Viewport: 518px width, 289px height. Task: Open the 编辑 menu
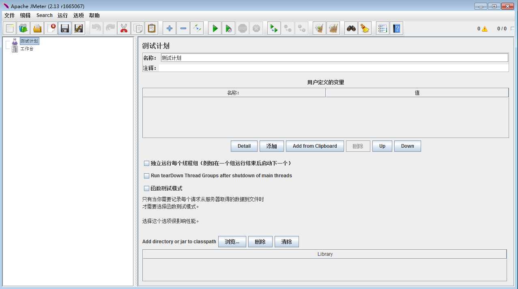tap(25, 15)
